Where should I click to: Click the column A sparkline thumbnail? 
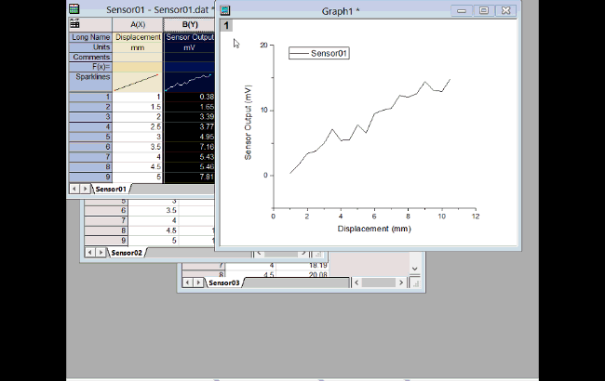pos(138,82)
